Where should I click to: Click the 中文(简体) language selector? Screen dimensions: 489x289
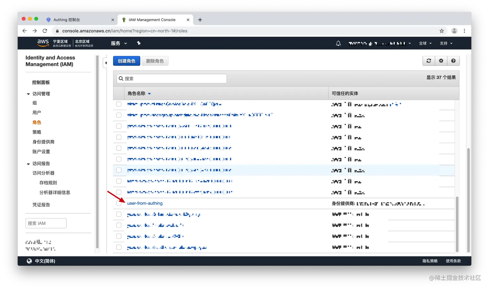point(45,261)
